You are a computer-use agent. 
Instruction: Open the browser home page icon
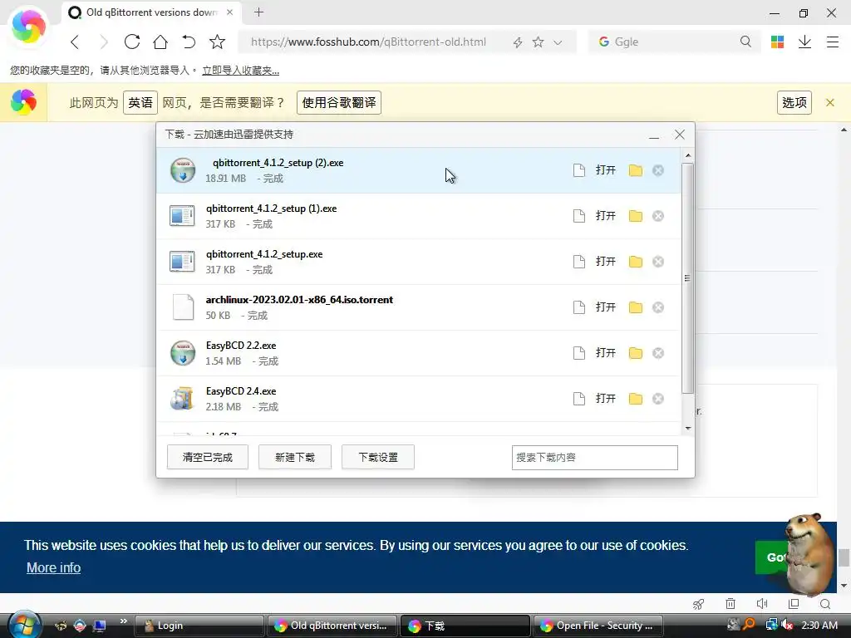(160, 42)
